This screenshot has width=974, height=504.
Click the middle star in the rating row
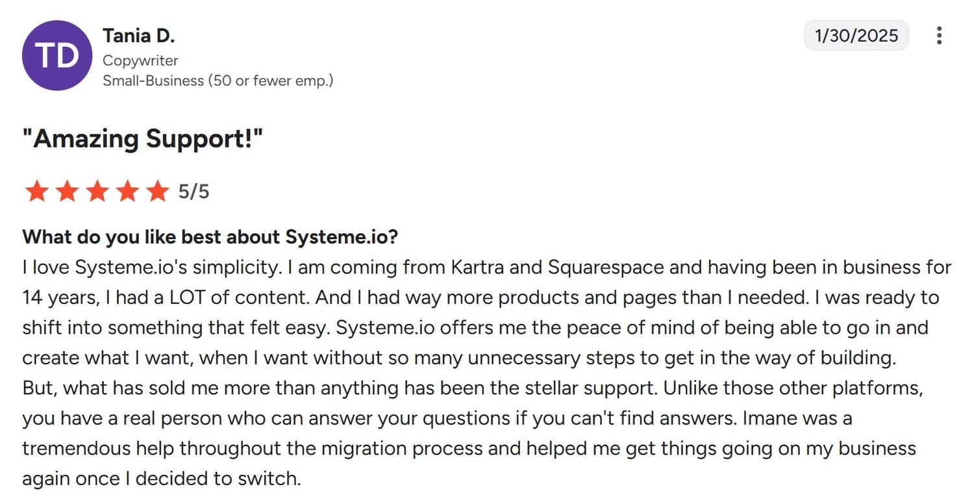(x=97, y=191)
